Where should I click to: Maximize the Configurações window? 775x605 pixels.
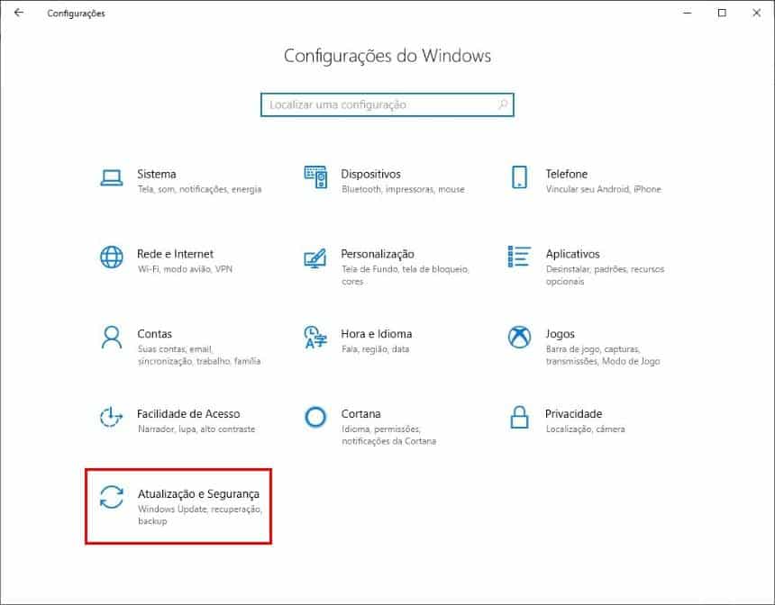point(722,13)
